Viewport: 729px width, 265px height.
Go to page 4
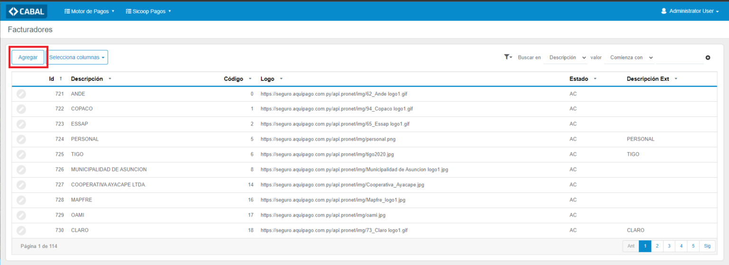click(x=681, y=246)
